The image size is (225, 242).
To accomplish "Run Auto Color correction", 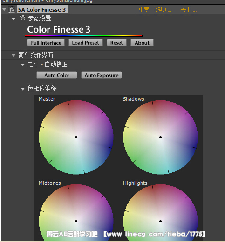I will (x=57, y=75).
